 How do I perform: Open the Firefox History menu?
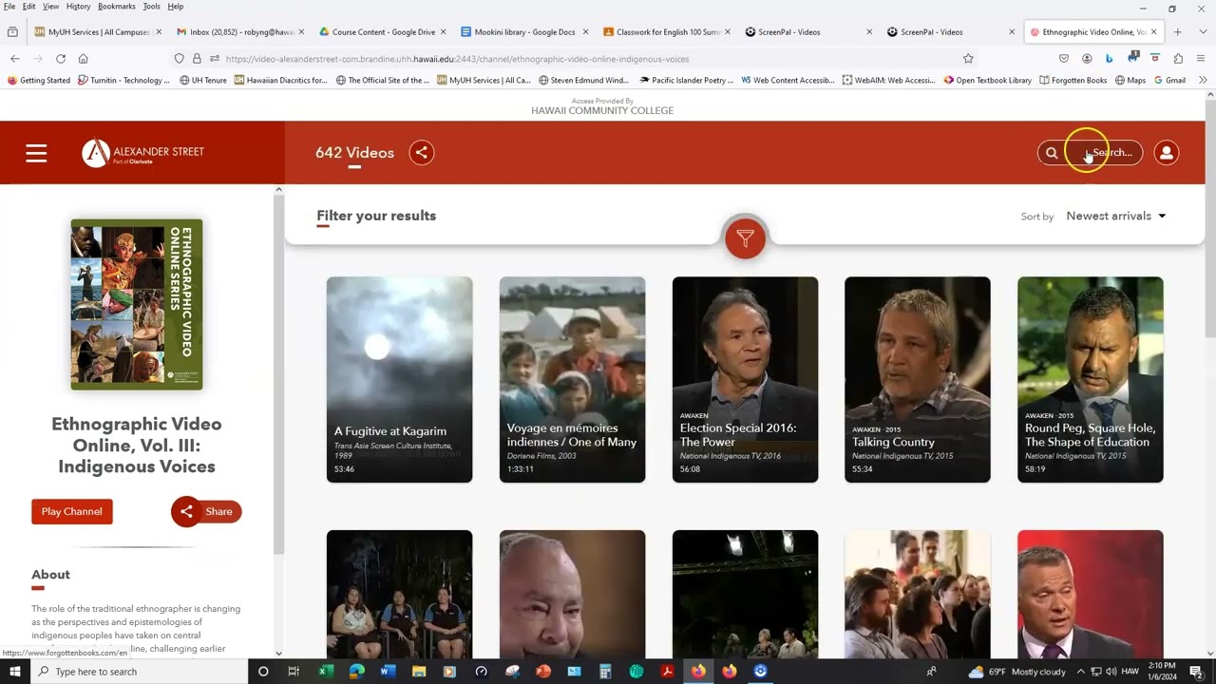coord(78,7)
